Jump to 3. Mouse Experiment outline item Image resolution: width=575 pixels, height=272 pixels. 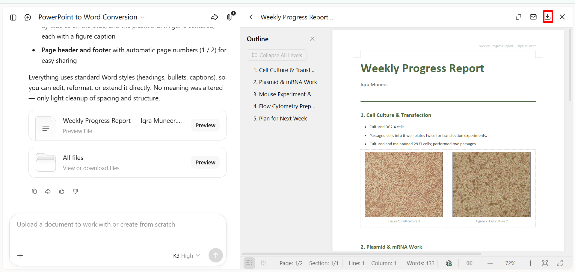(x=284, y=94)
